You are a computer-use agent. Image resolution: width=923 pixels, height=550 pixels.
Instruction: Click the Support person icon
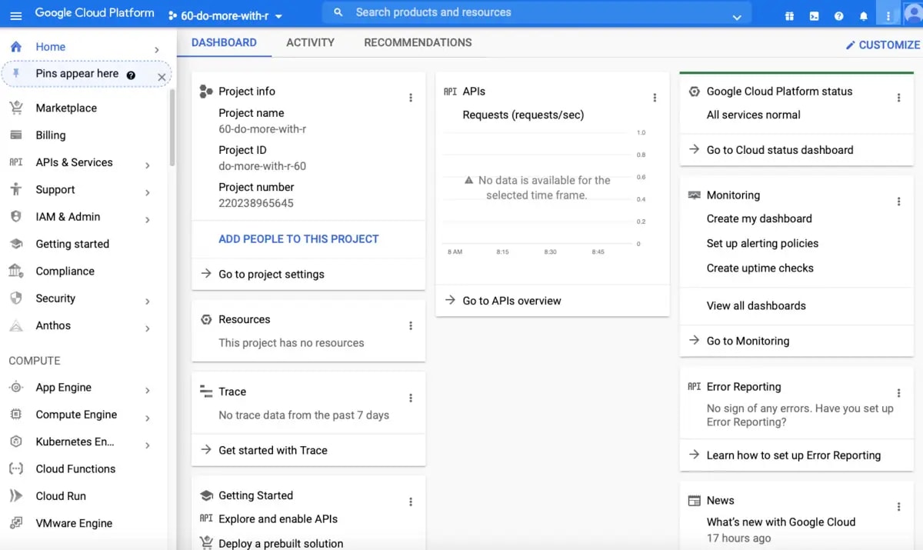16,189
